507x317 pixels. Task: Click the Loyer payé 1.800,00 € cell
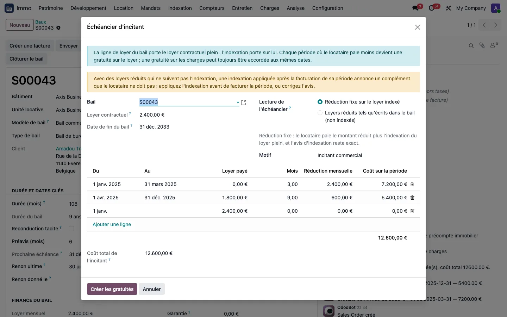click(234, 198)
